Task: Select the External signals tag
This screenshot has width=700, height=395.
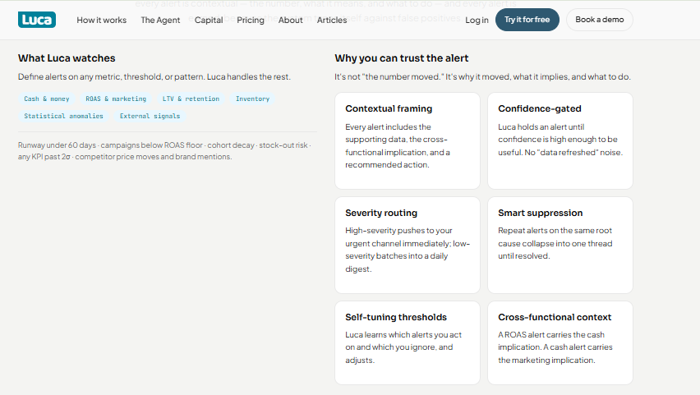Action: click(x=150, y=116)
